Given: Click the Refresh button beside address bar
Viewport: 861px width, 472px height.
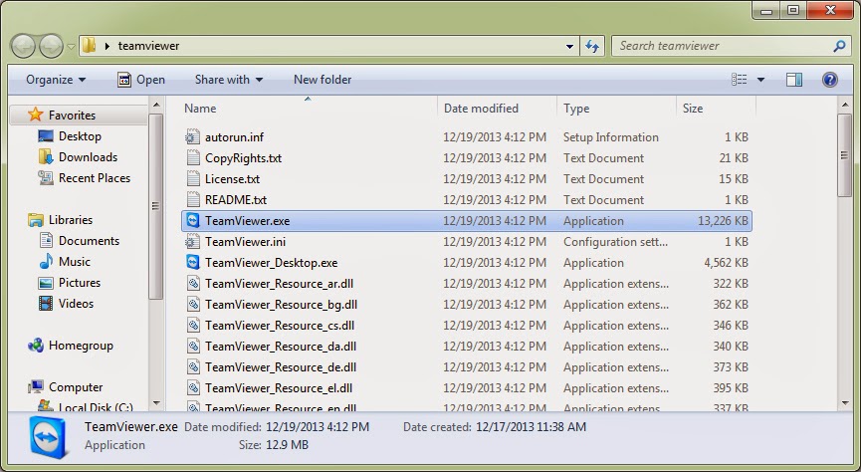Looking at the screenshot, I should (x=592, y=46).
